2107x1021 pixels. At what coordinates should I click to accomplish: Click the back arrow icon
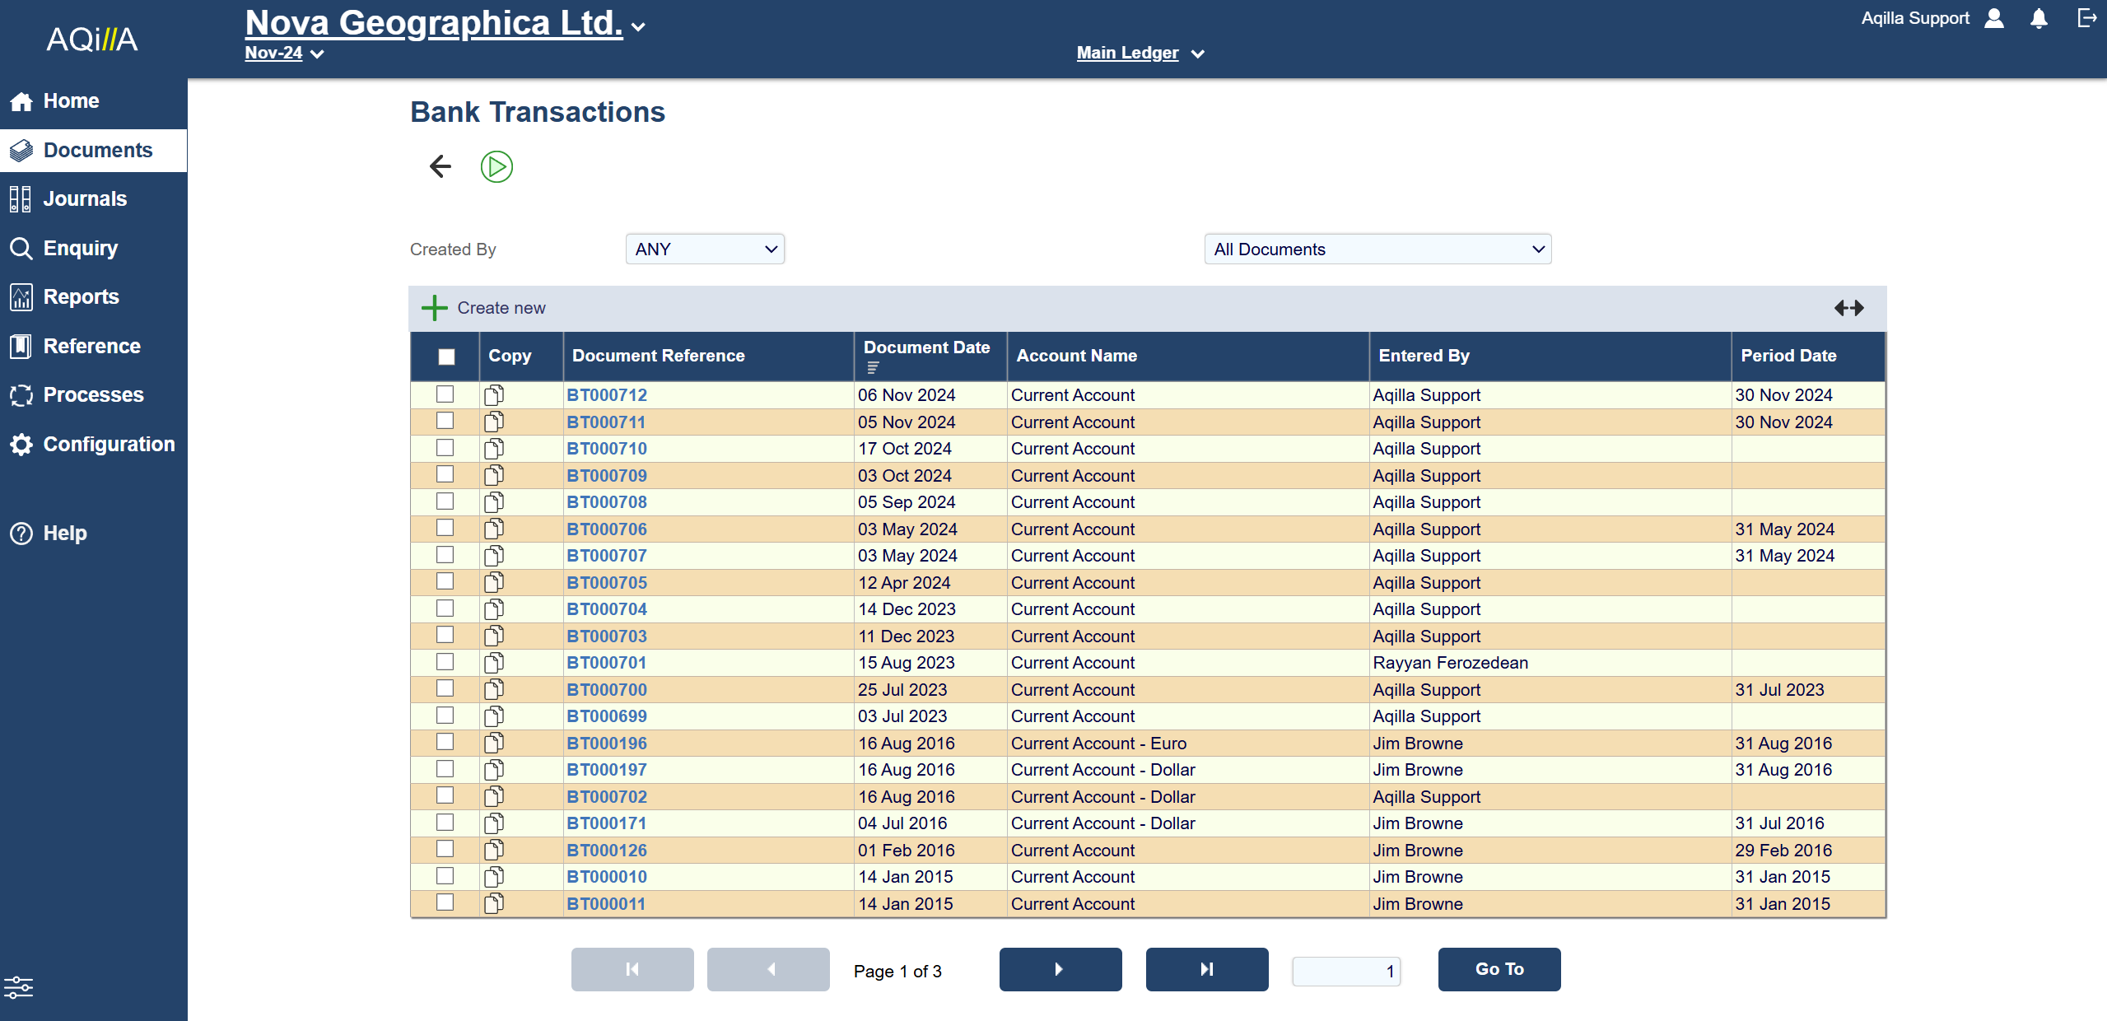point(441,166)
